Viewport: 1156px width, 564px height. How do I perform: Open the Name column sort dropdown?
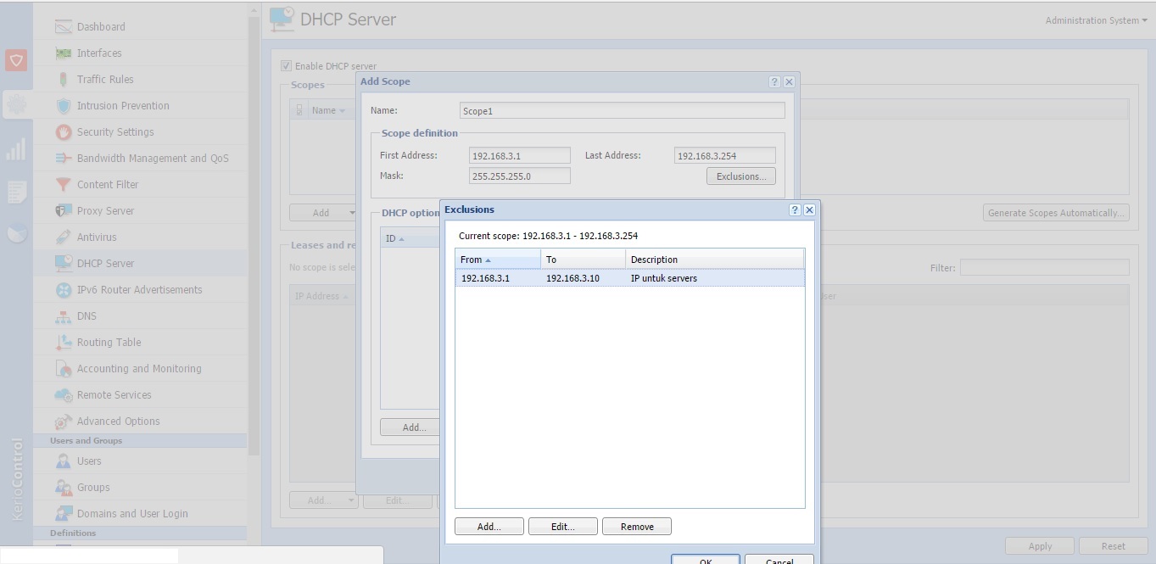pyautogui.click(x=343, y=109)
